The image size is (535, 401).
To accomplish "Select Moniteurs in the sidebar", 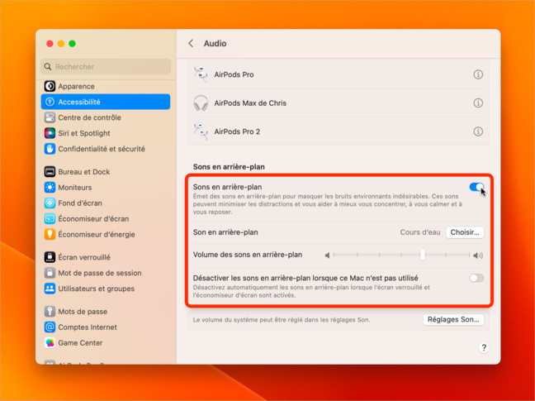I will (x=106, y=188).
